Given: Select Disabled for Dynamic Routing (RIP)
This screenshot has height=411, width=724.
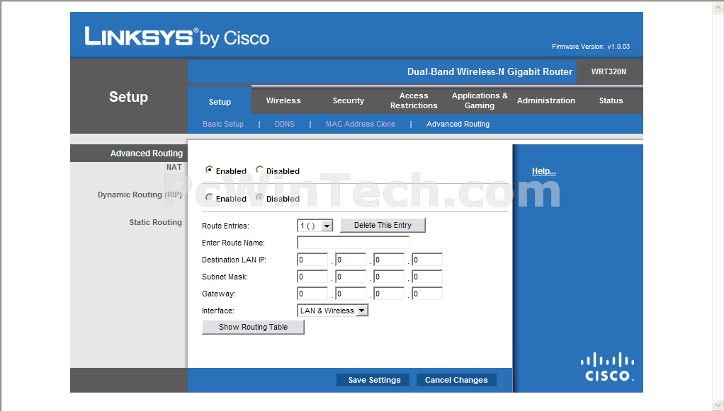Looking at the screenshot, I should point(259,198).
